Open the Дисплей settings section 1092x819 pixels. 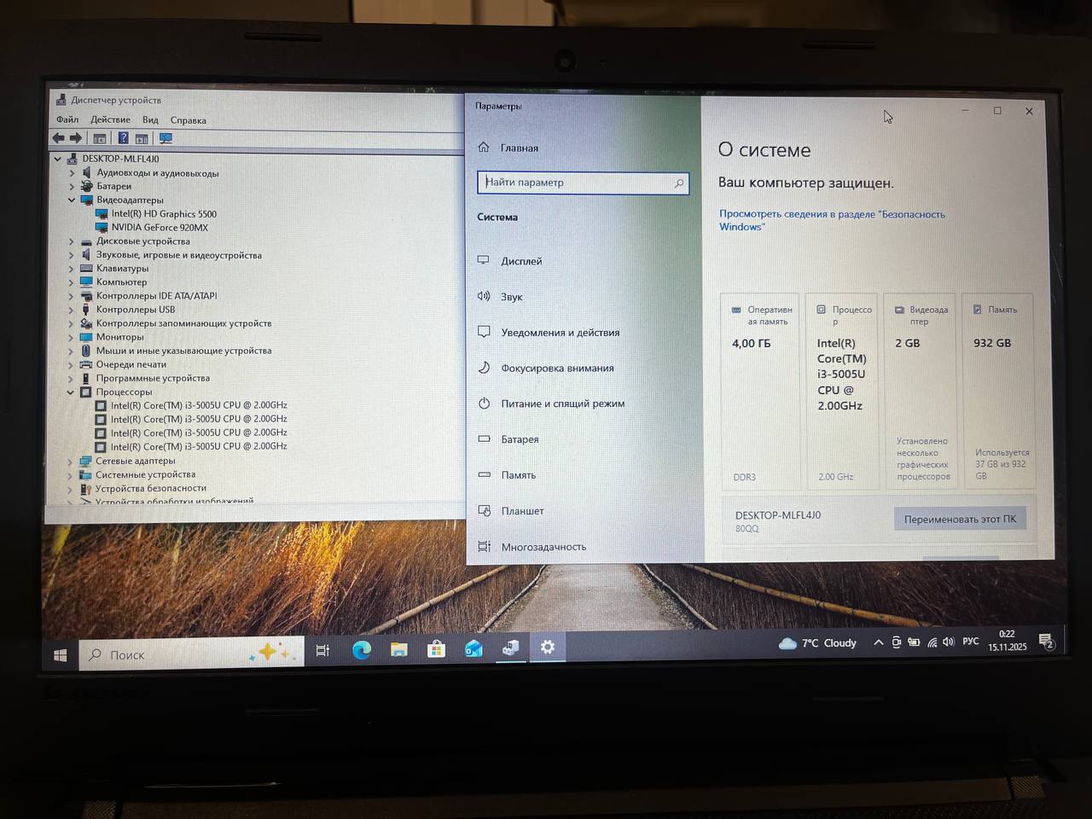521,261
